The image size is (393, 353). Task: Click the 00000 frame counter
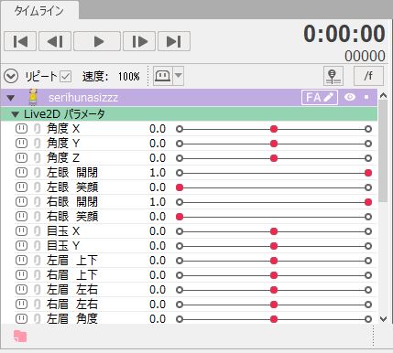(x=365, y=56)
